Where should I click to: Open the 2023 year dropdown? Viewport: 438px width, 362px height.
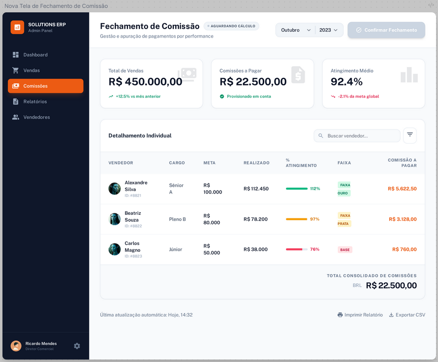(328, 30)
